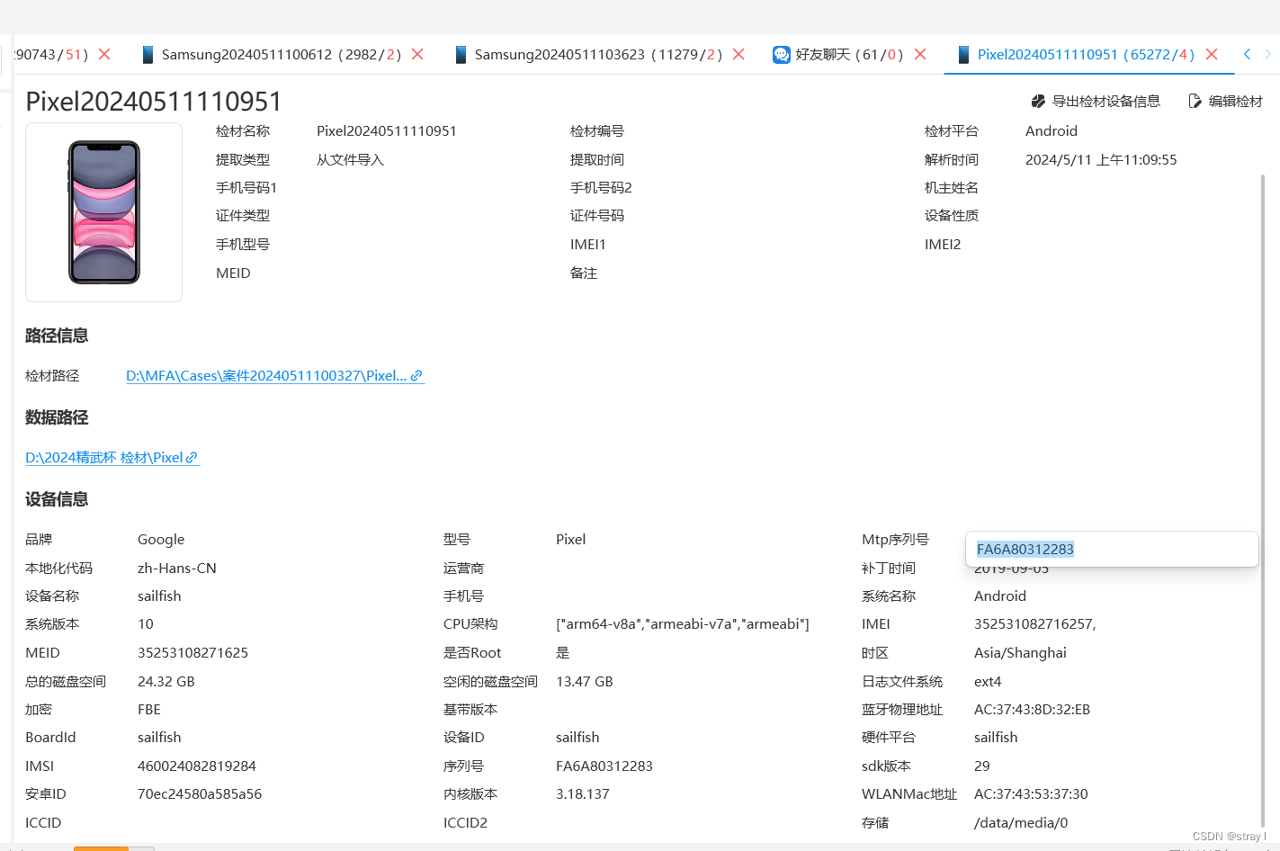Select 空闲的磁盘空间 value 13.47 GB
1280x851 pixels.
coord(585,682)
